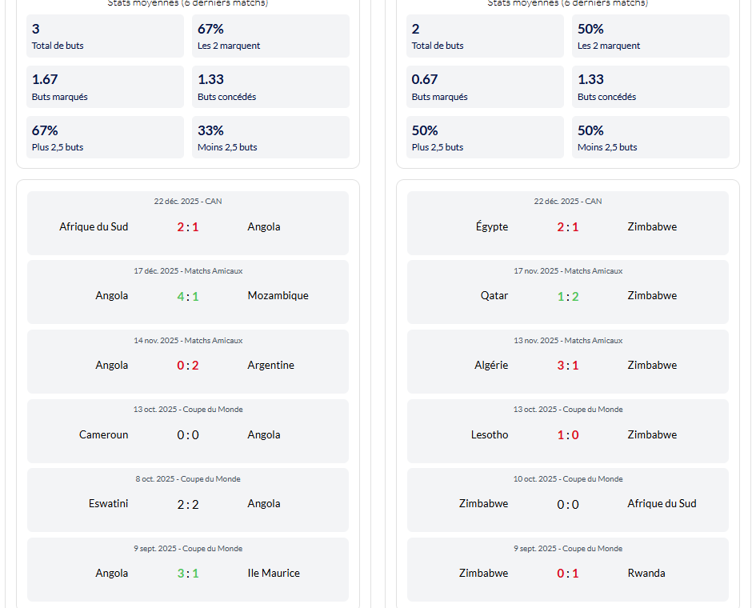Open the Afrique du Sud vs Angola match

tap(188, 223)
